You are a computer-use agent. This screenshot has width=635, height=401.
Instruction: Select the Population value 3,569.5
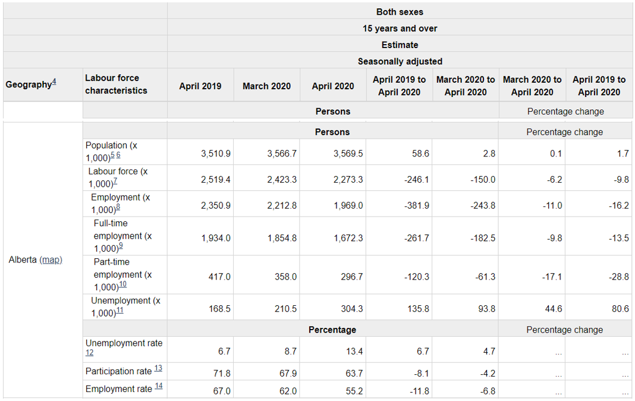348,153
